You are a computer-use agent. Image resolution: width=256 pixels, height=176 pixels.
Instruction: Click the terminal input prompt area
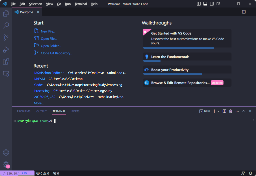click(55, 121)
